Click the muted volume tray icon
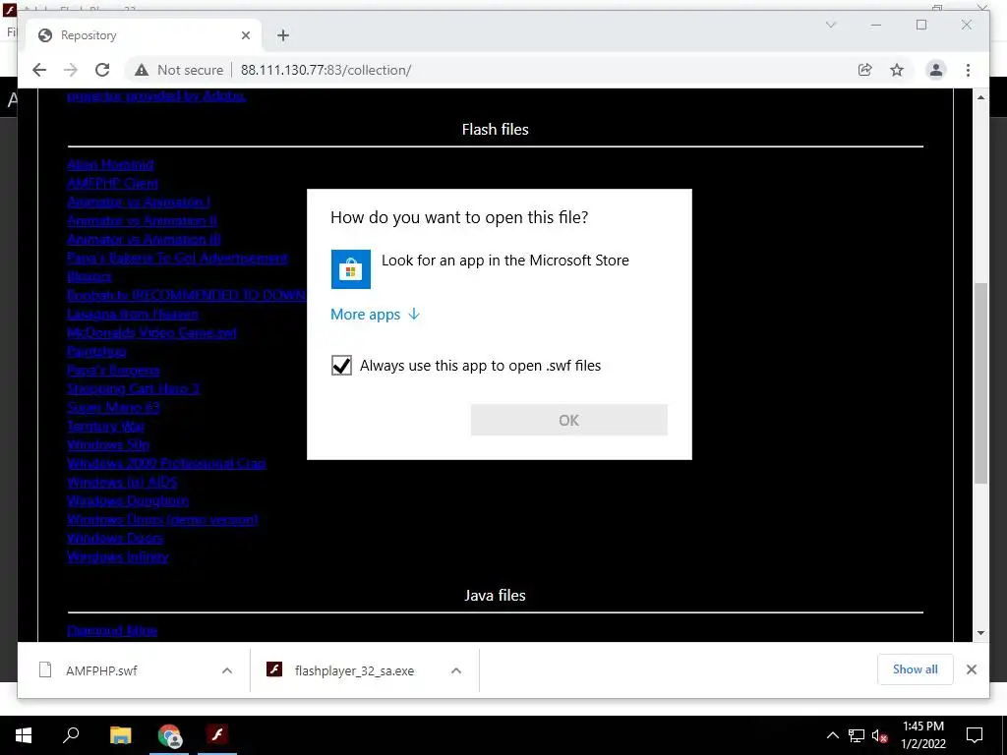This screenshot has width=1007, height=755. click(x=880, y=735)
